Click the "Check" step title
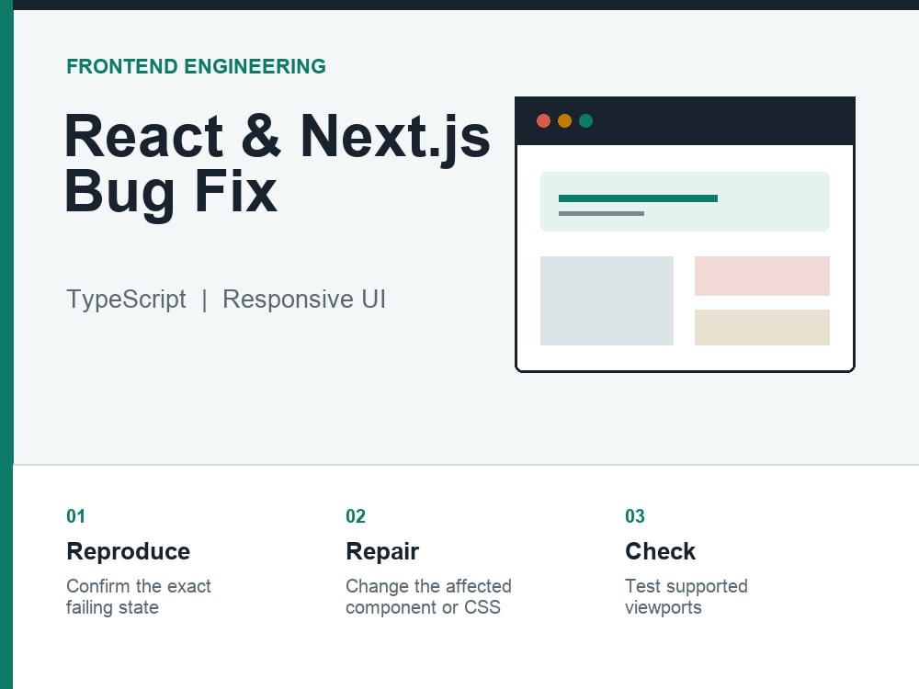 (660, 551)
